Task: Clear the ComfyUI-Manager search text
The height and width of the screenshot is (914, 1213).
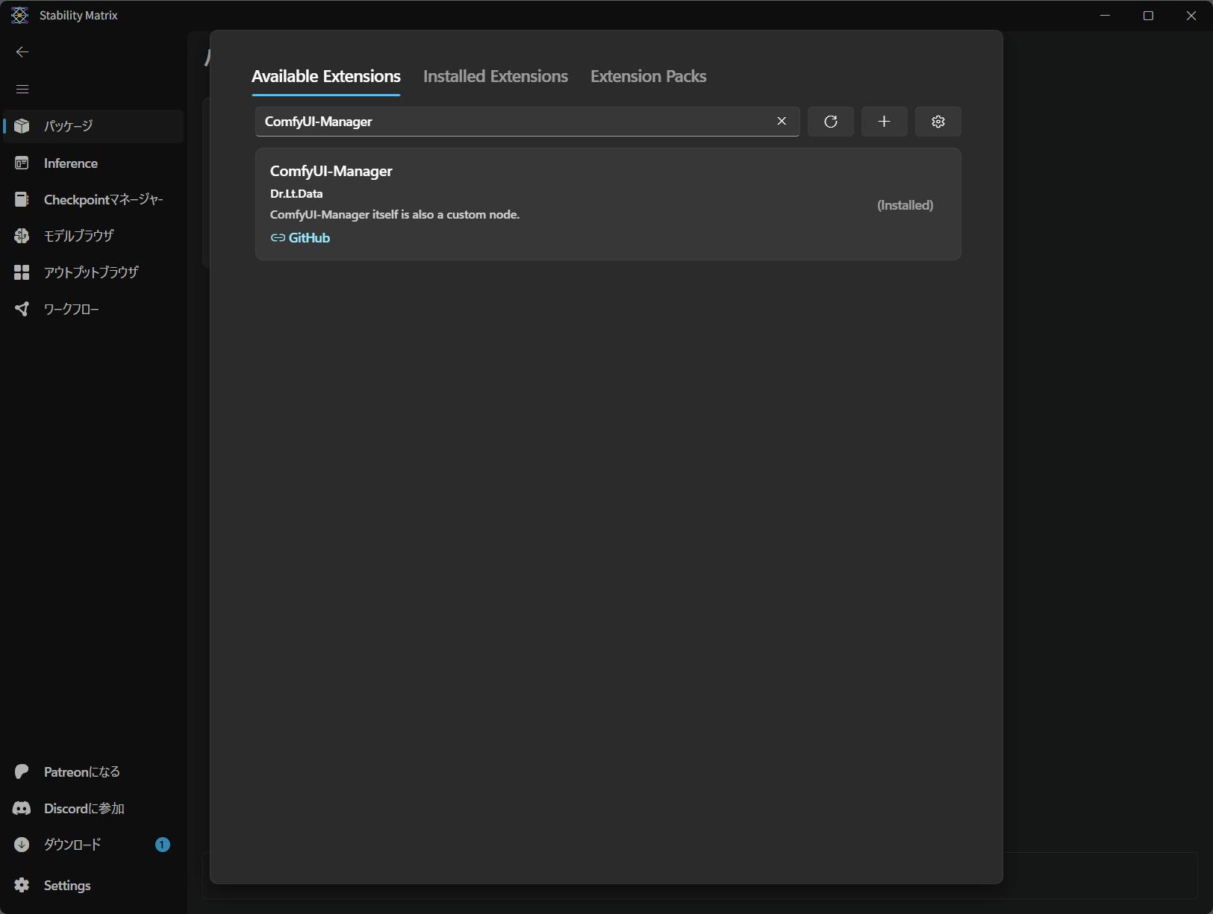Action: 782,122
